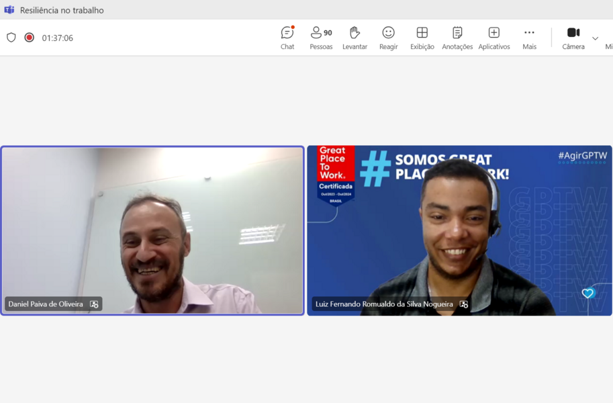Click the blue heart reaction on video

(587, 294)
